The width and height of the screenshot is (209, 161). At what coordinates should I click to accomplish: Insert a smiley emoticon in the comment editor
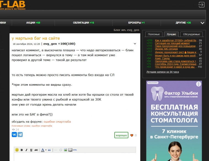coord(17,150)
